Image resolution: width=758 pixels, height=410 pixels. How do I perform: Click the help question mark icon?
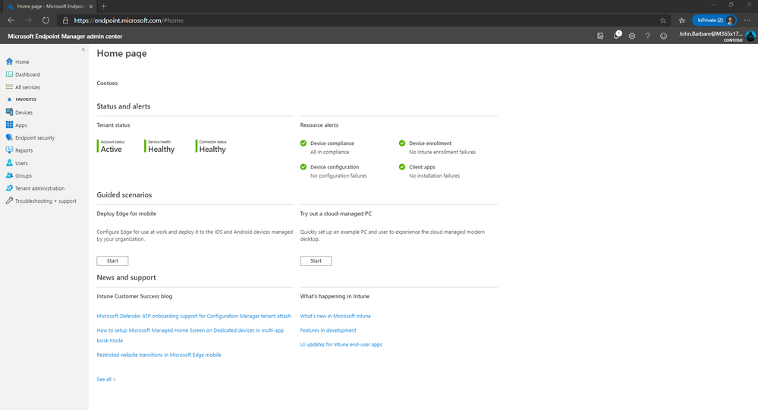tap(648, 36)
